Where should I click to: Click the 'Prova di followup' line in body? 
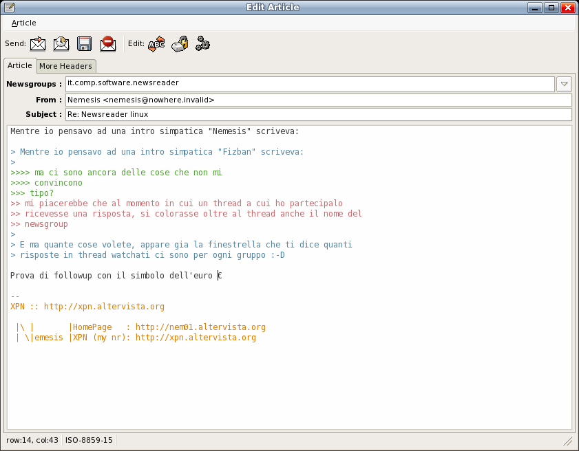tap(116, 276)
